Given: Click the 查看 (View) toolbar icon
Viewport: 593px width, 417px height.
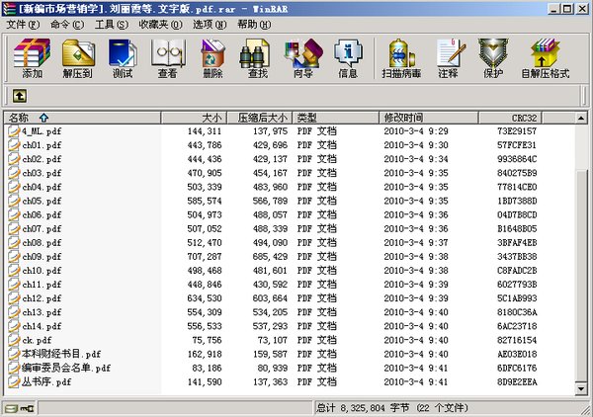Looking at the screenshot, I should [x=167, y=57].
